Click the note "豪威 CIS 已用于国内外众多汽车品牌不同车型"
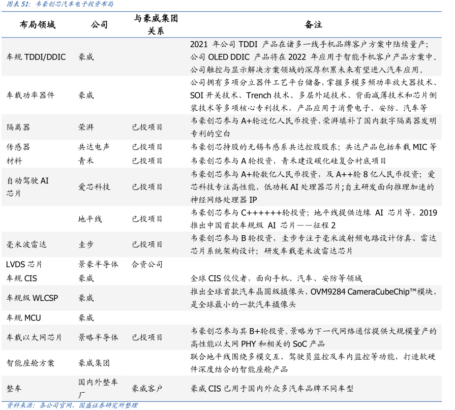This screenshot has height=410, width=455. click(x=272, y=388)
